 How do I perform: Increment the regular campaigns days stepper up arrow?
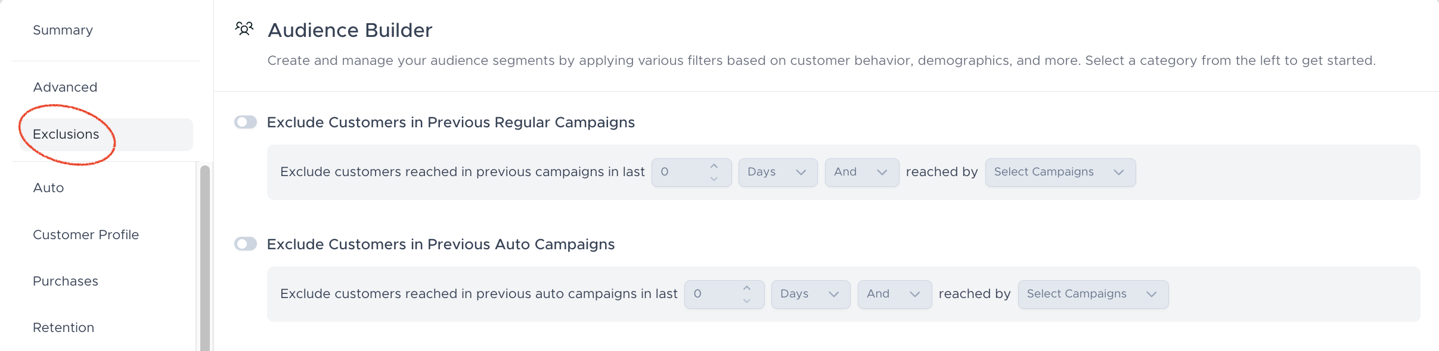tap(714, 166)
